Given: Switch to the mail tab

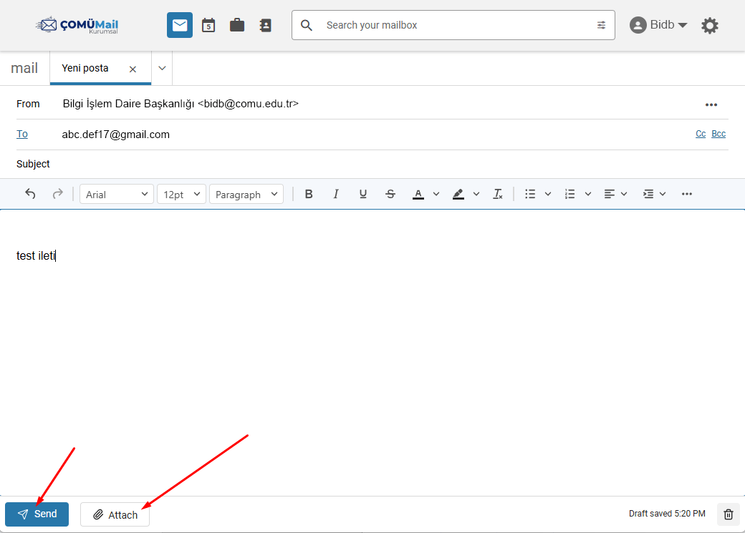Looking at the screenshot, I should tap(24, 69).
